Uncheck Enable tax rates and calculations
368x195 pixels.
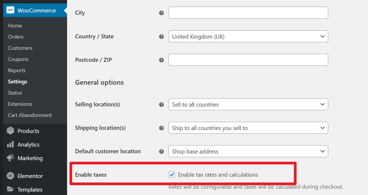click(172, 175)
